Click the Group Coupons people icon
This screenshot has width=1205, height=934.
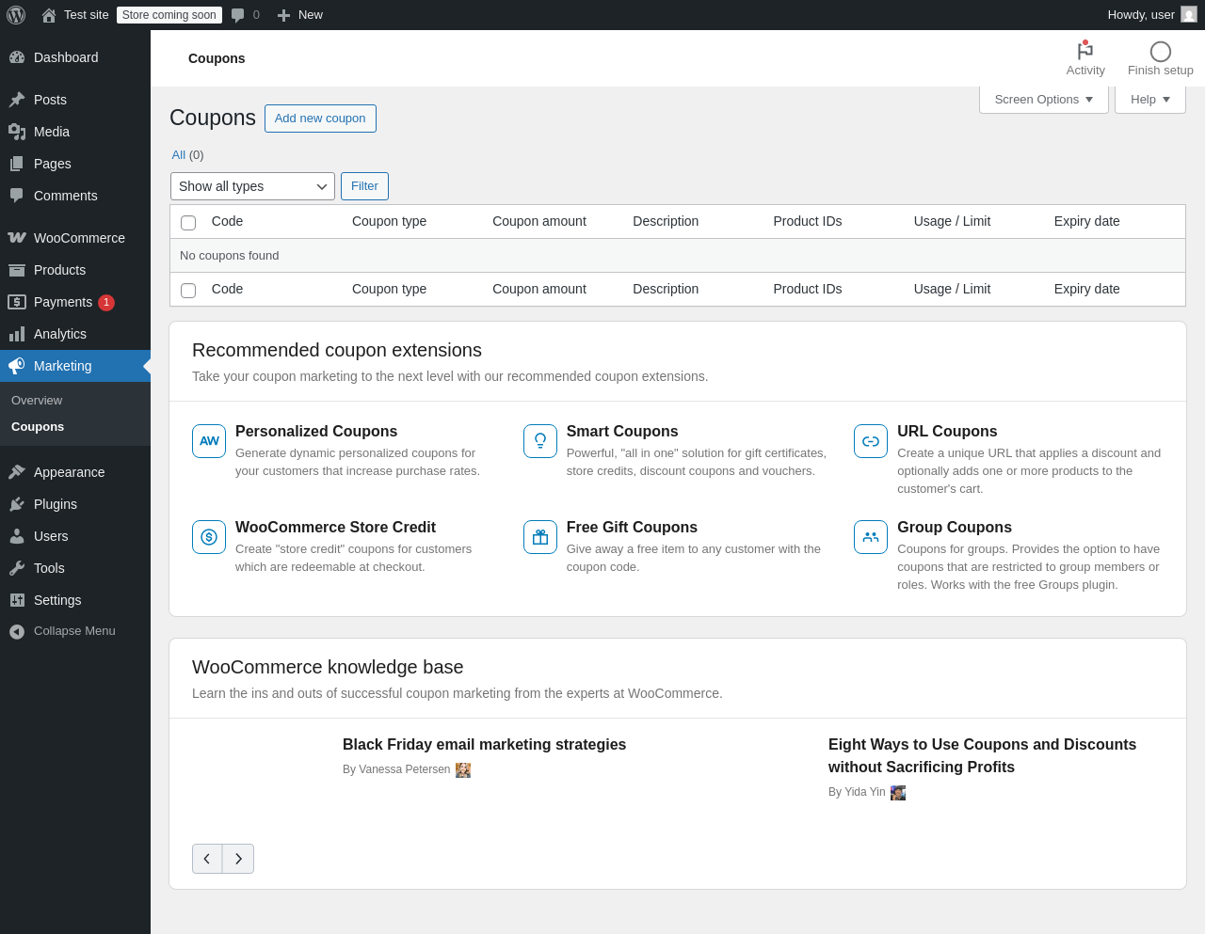click(871, 537)
